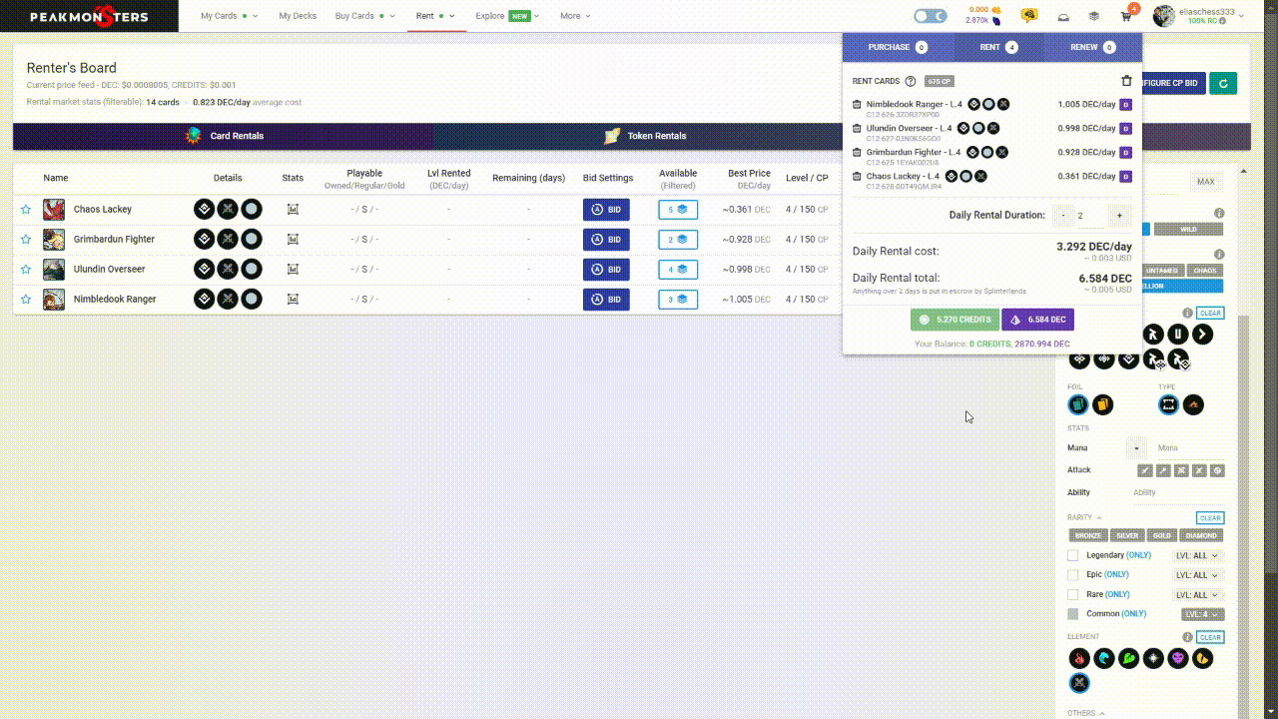Expand Explore menu
This screenshot has height=719, width=1278.
click(507, 16)
